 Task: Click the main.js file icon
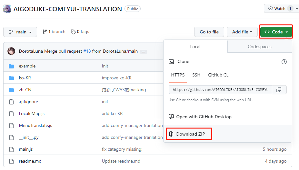click(11, 149)
